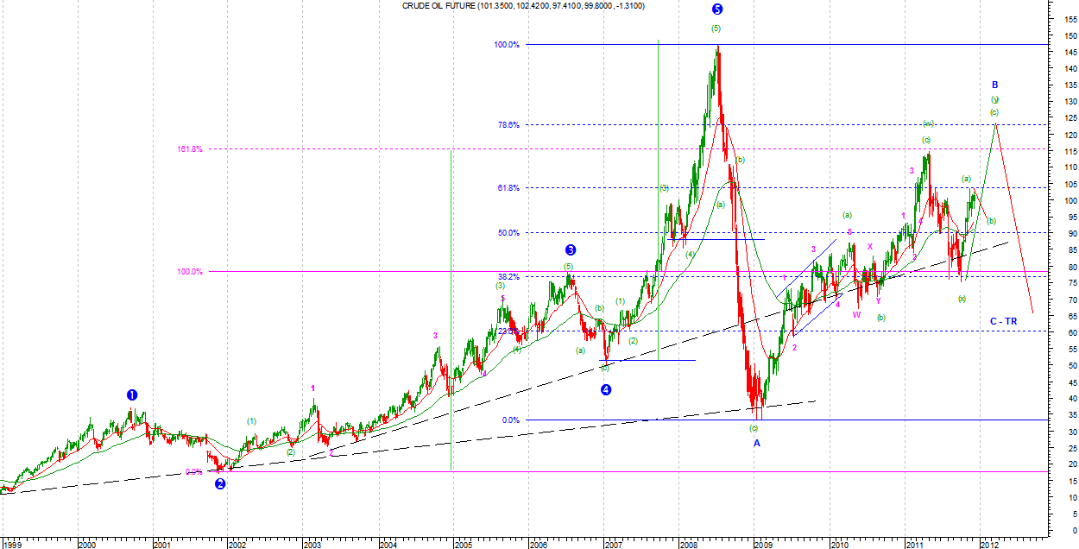Click the 150 price label on right axis

1070,37
